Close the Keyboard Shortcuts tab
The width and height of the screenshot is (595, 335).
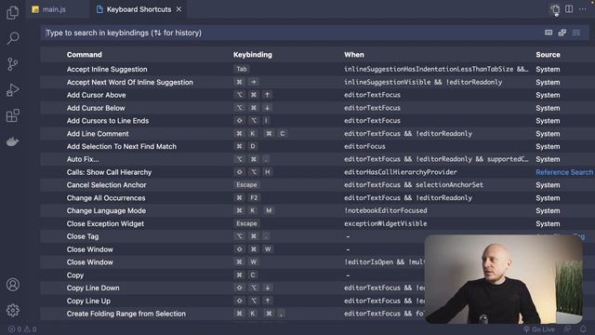(x=178, y=9)
